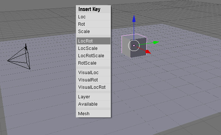The image size is (221, 135).
Task: Click the VisualLocRot entry
Action: [x=94, y=87]
